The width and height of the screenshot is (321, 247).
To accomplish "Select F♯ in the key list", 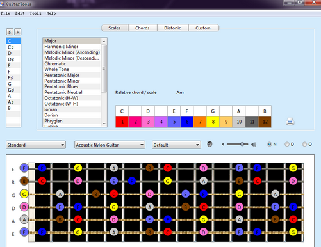I will tap(13, 77).
